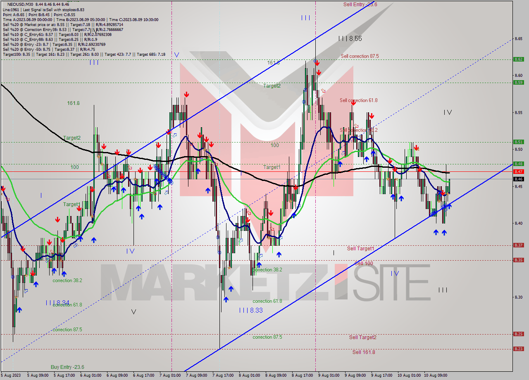The height and width of the screenshot is (380, 529).
Task: Click the 8.30 price scale value
Action: click(x=518, y=297)
